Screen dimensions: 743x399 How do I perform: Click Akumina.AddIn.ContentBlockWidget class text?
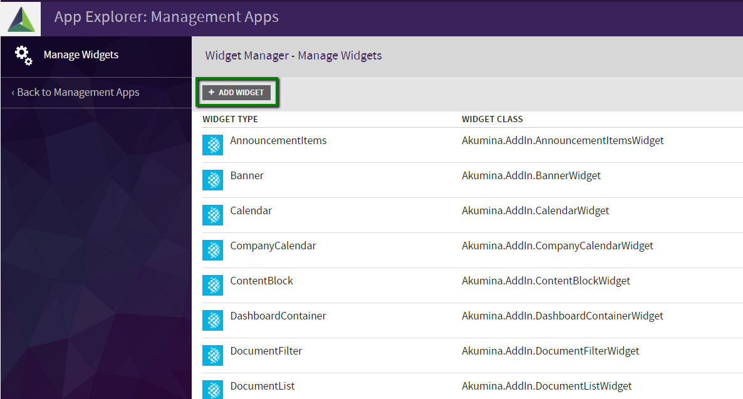click(x=546, y=281)
